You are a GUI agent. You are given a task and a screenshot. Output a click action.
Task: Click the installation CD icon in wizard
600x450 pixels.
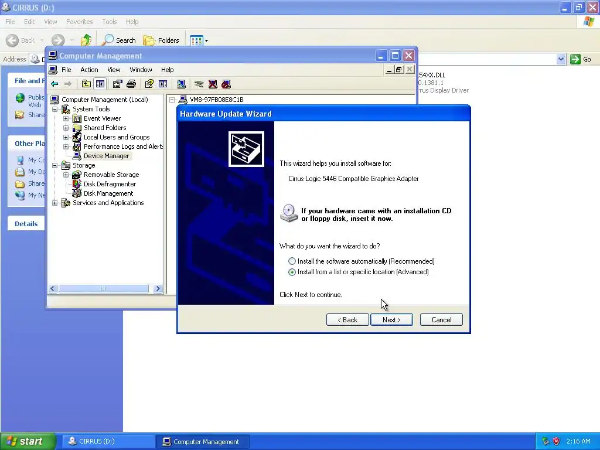[x=289, y=213]
